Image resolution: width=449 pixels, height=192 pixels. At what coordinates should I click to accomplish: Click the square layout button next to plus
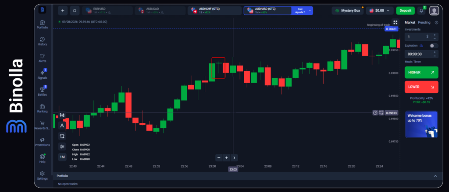pyautogui.click(x=75, y=10)
